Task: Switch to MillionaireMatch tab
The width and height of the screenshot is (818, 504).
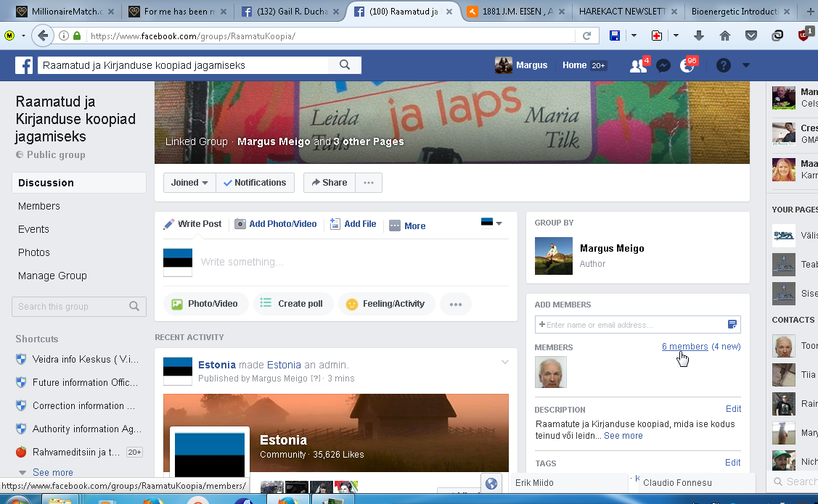Action: (65, 11)
